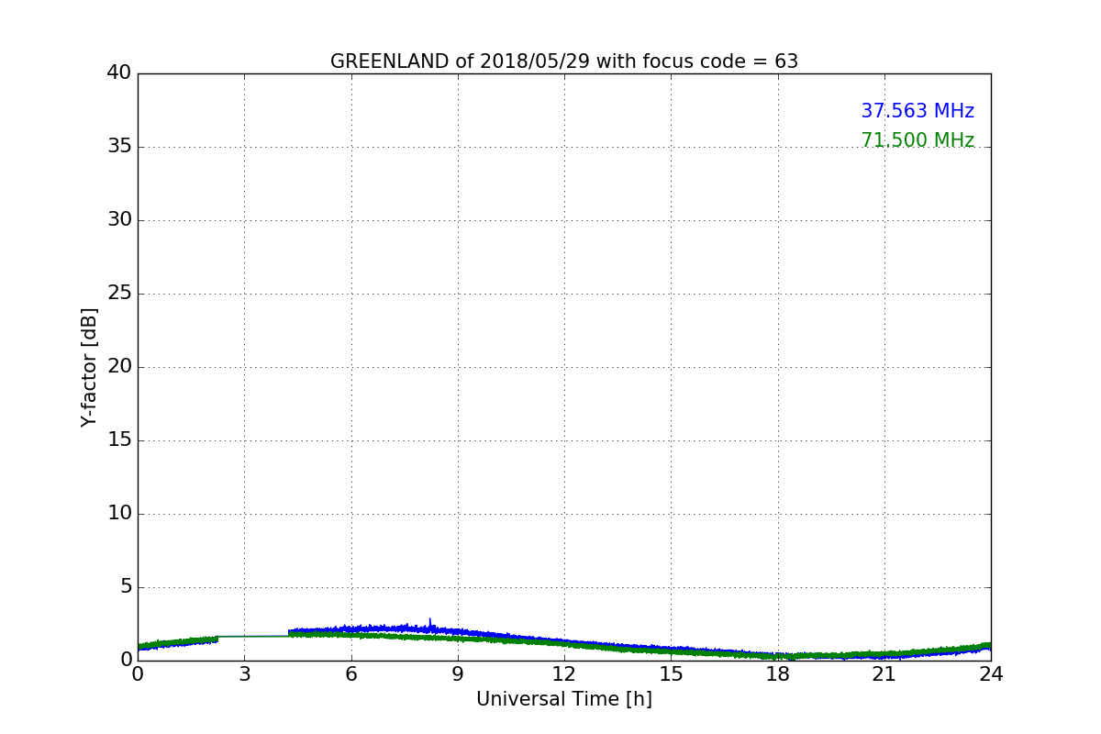Click y-axis tick label 30
1101x734 pixels.
tap(119, 219)
